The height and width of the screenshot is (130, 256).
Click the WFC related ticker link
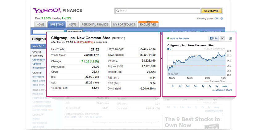(x=99, y=117)
